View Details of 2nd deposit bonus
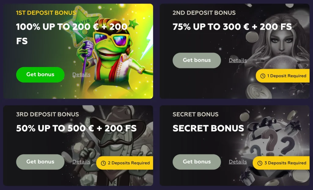The height and width of the screenshot is (190, 313). (238, 60)
